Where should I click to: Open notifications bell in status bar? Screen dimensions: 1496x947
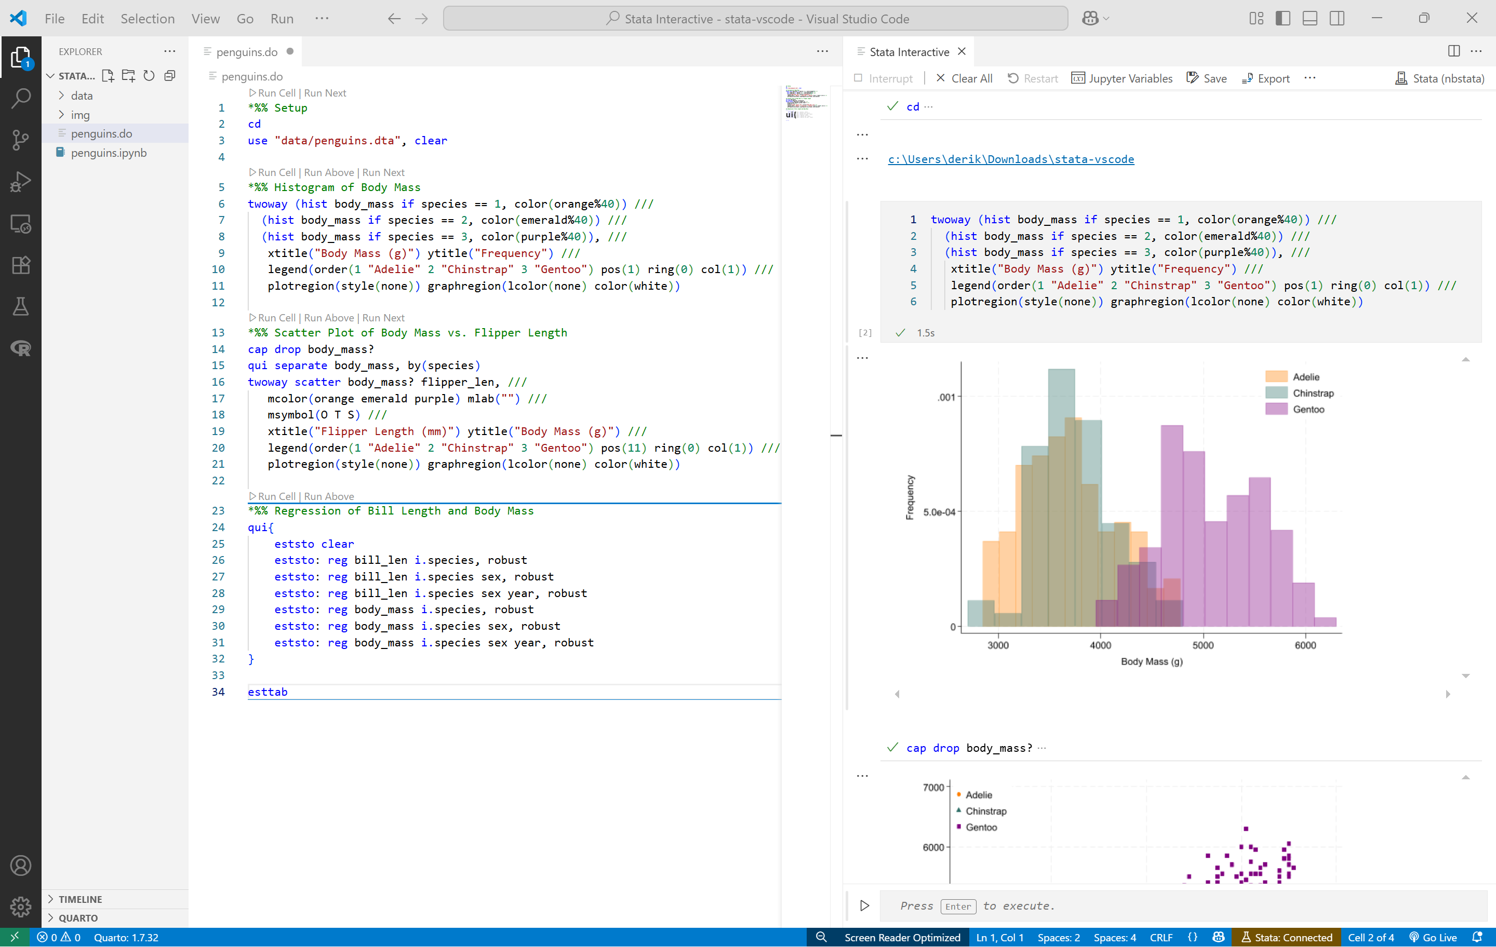point(1477,937)
